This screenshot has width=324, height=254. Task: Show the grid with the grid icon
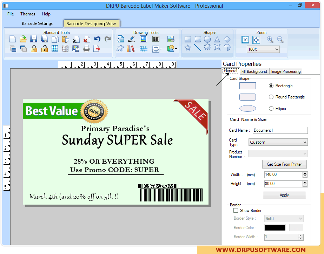click(x=55, y=49)
